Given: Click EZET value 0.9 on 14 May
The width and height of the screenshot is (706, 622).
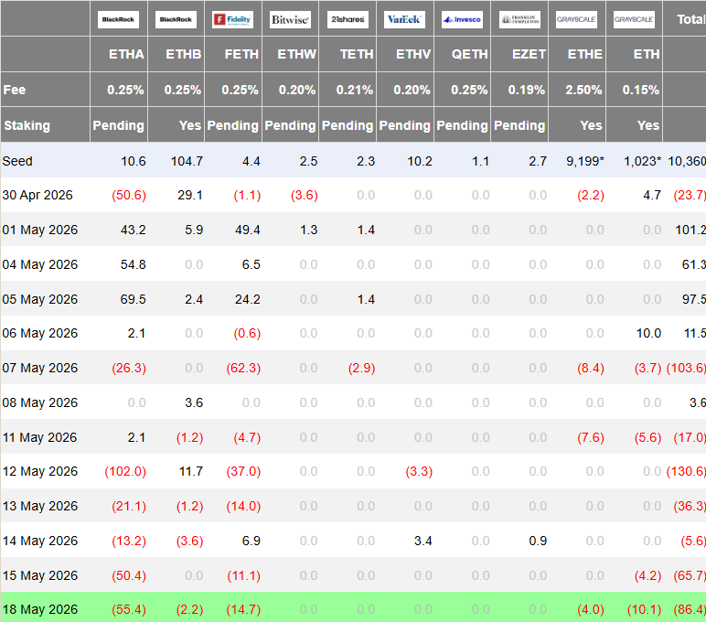Looking at the screenshot, I should click(538, 541).
